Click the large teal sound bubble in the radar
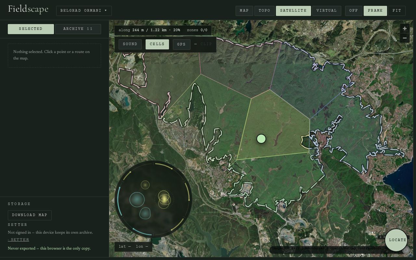This screenshot has width=416, height=260. (x=137, y=199)
